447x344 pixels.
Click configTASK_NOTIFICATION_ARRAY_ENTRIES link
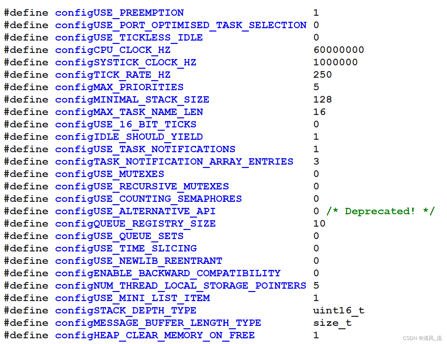click(x=174, y=162)
